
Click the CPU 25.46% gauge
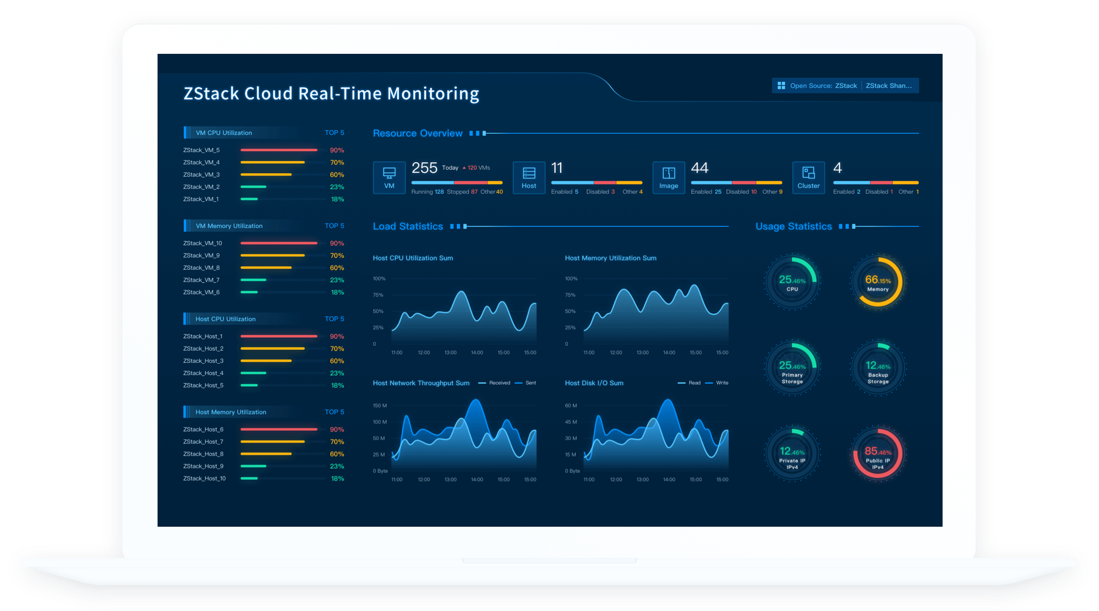792,282
